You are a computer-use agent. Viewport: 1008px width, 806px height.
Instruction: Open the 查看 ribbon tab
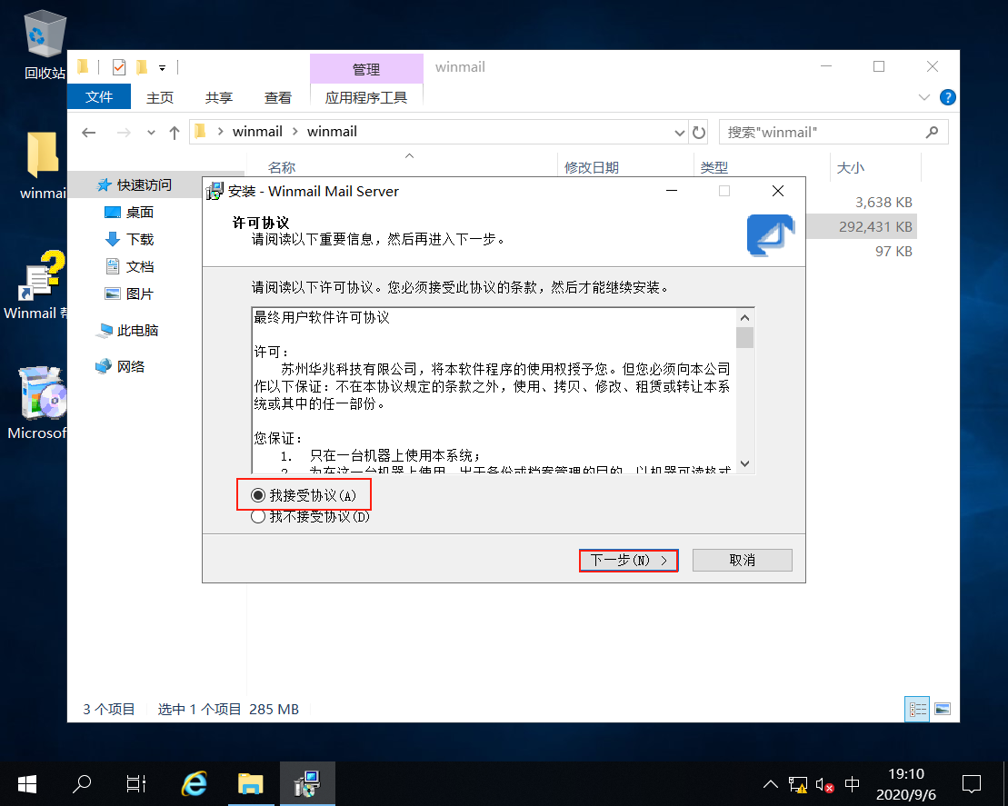(278, 98)
